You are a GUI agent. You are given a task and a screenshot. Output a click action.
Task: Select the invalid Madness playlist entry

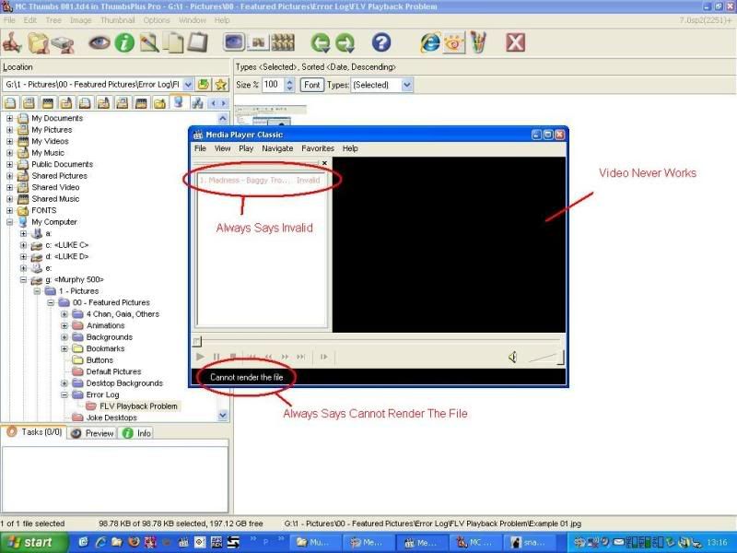coord(261,180)
